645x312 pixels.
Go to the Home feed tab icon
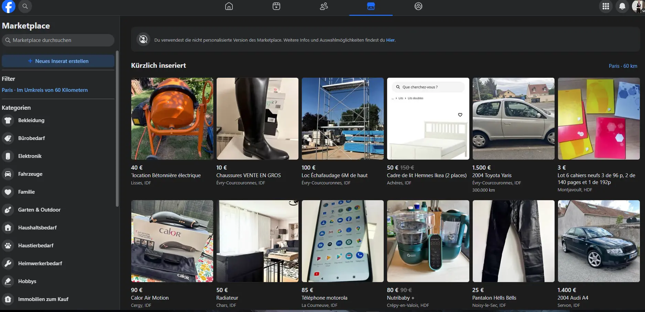click(x=229, y=6)
